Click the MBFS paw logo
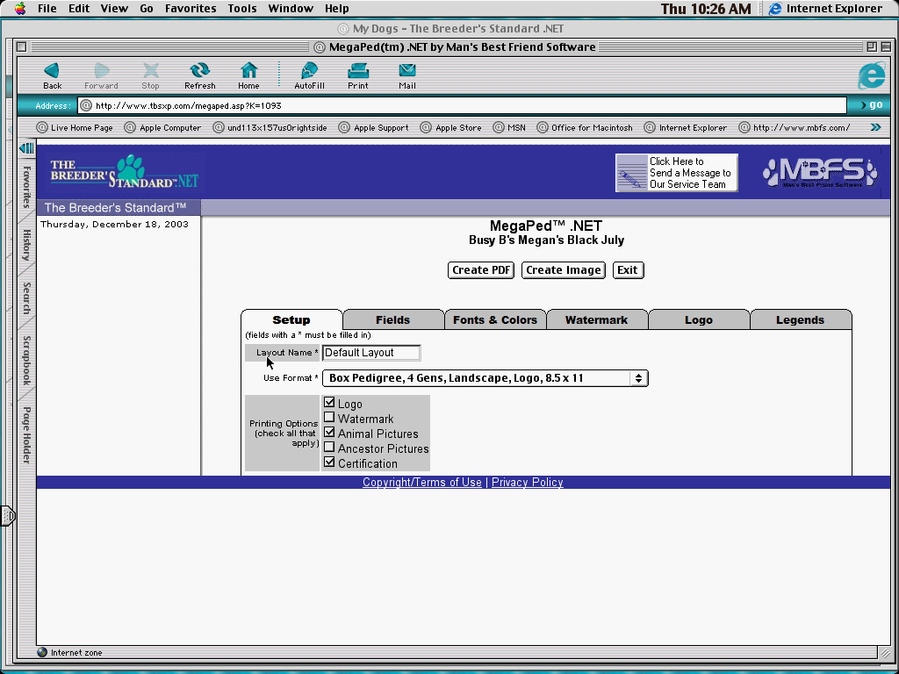The height and width of the screenshot is (674, 899). [819, 172]
